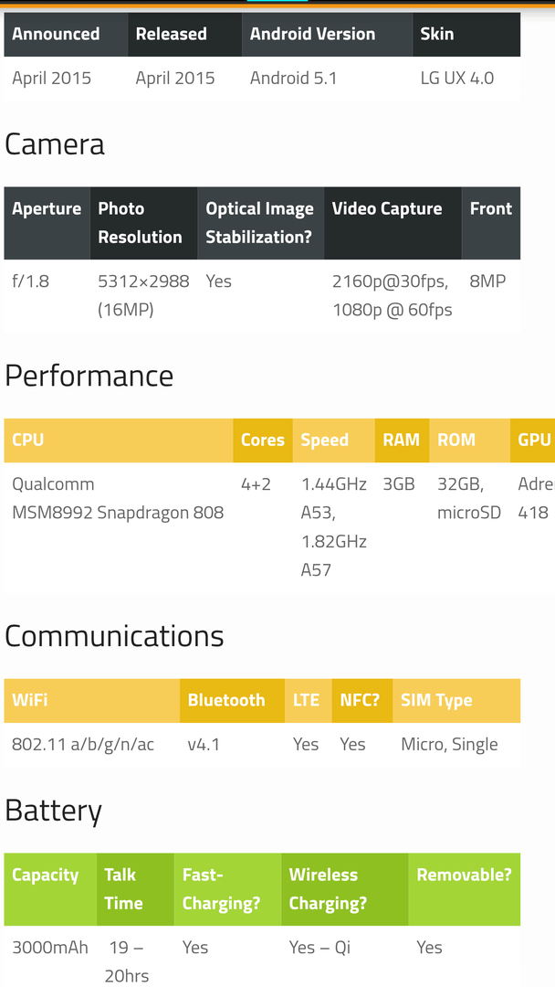555x987 pixels.
Task: Click the SIM Type column header
Action: pyautogui.click(x=456, y=701)
